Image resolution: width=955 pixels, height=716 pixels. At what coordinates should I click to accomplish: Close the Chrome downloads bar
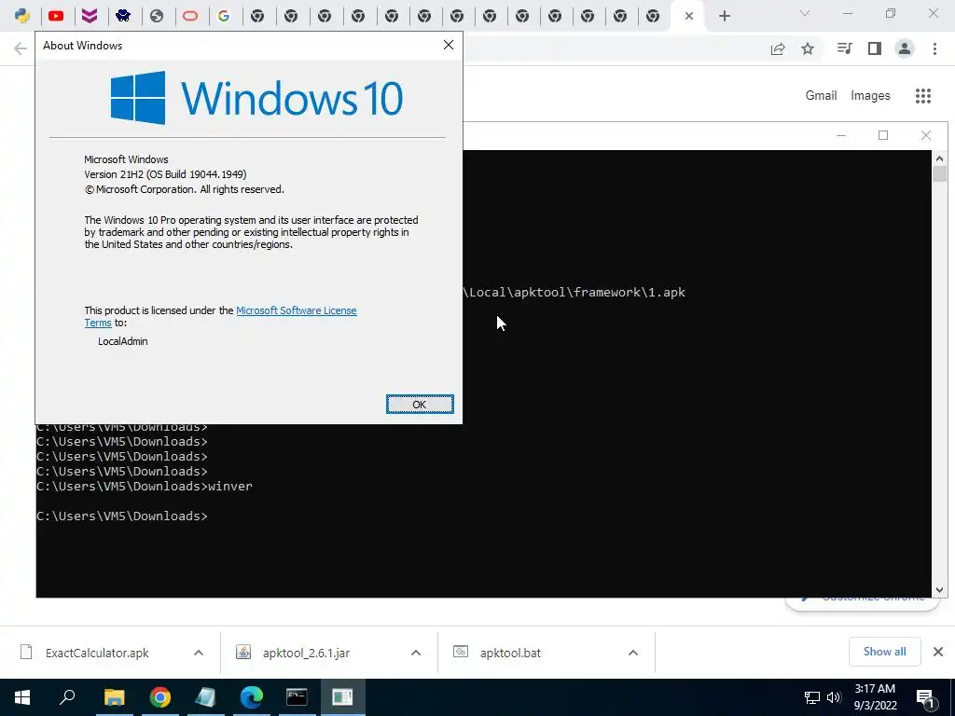(x=938, y=652)
